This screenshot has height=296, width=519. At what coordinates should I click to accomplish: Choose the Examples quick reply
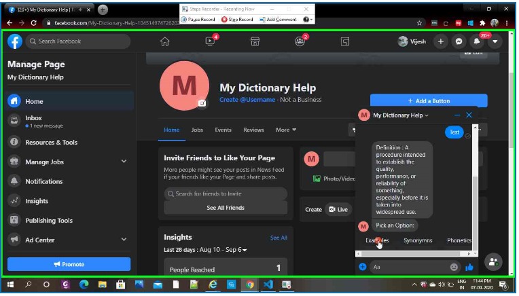pyautogui.click(x=377, y=240)
